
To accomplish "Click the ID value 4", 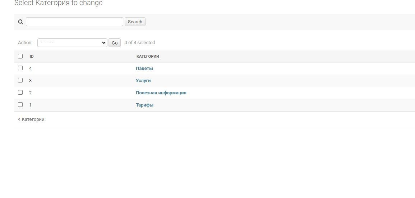I will [x=31, y=69].
